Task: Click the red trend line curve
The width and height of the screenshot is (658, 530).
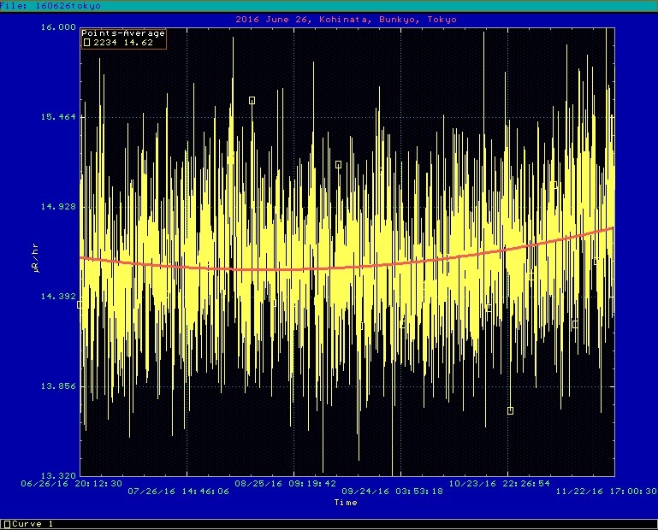Action: [x=342, y=267]
